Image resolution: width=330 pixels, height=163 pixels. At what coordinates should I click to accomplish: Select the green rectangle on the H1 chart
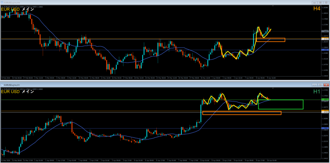pos(281,109)
